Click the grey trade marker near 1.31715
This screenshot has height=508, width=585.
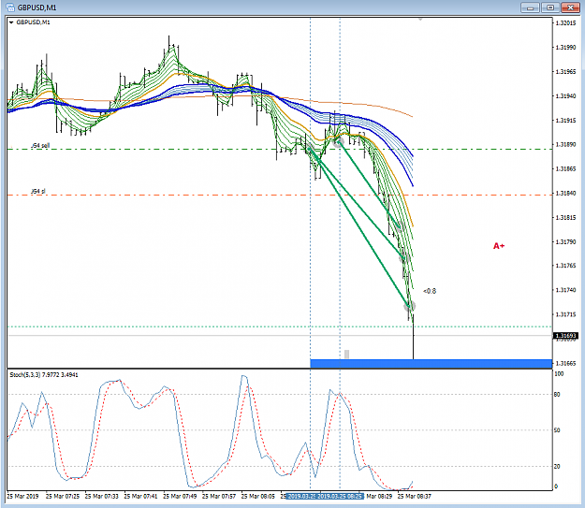click(410, 307)
